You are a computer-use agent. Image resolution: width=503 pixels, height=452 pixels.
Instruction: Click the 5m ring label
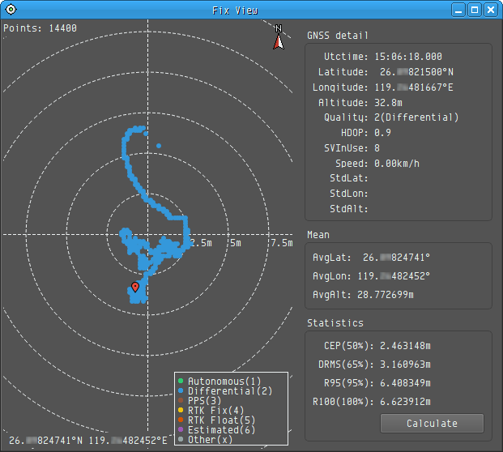click(236, 243)
